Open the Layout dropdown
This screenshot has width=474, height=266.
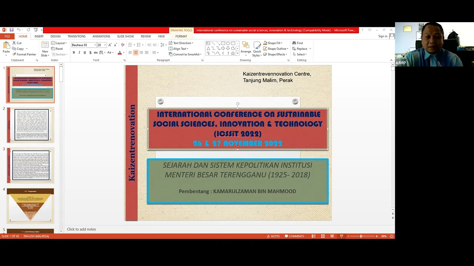click(x=59, y=43)
